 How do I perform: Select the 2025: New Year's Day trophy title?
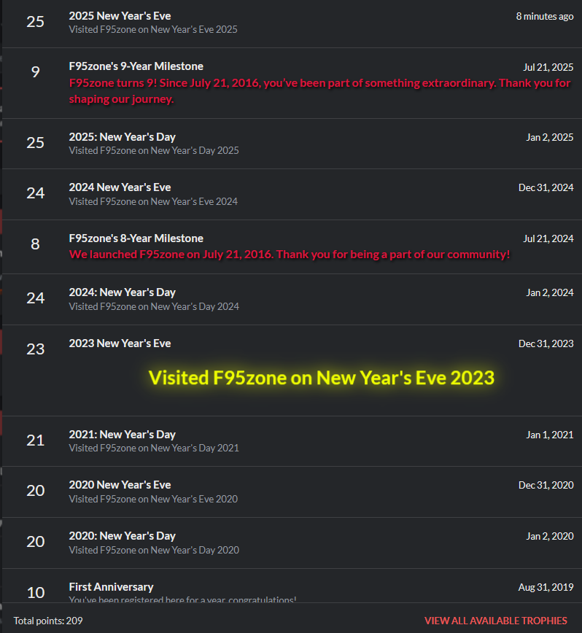click(122, 137)
